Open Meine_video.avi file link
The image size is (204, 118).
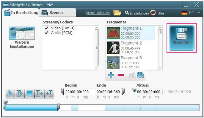98,13
